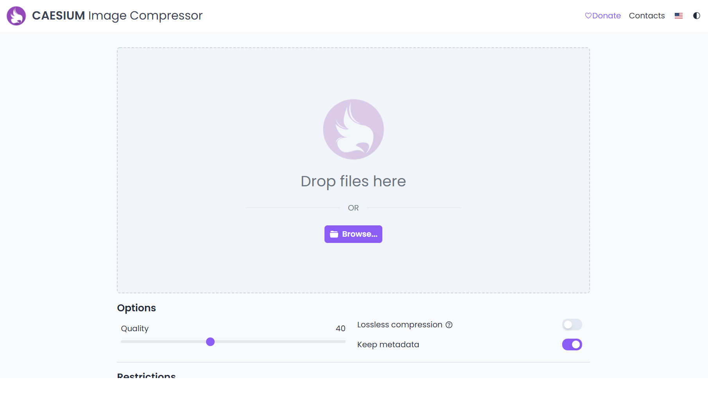
Task: Disable the Keep metadata toggle
Action: coord(572,344)
